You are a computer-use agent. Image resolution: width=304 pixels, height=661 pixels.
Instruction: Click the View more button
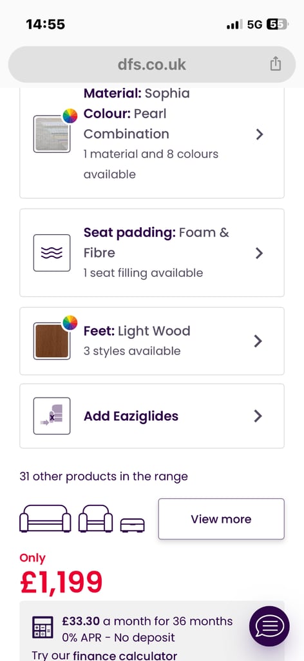pyautogui.click(x=221, y=519)
